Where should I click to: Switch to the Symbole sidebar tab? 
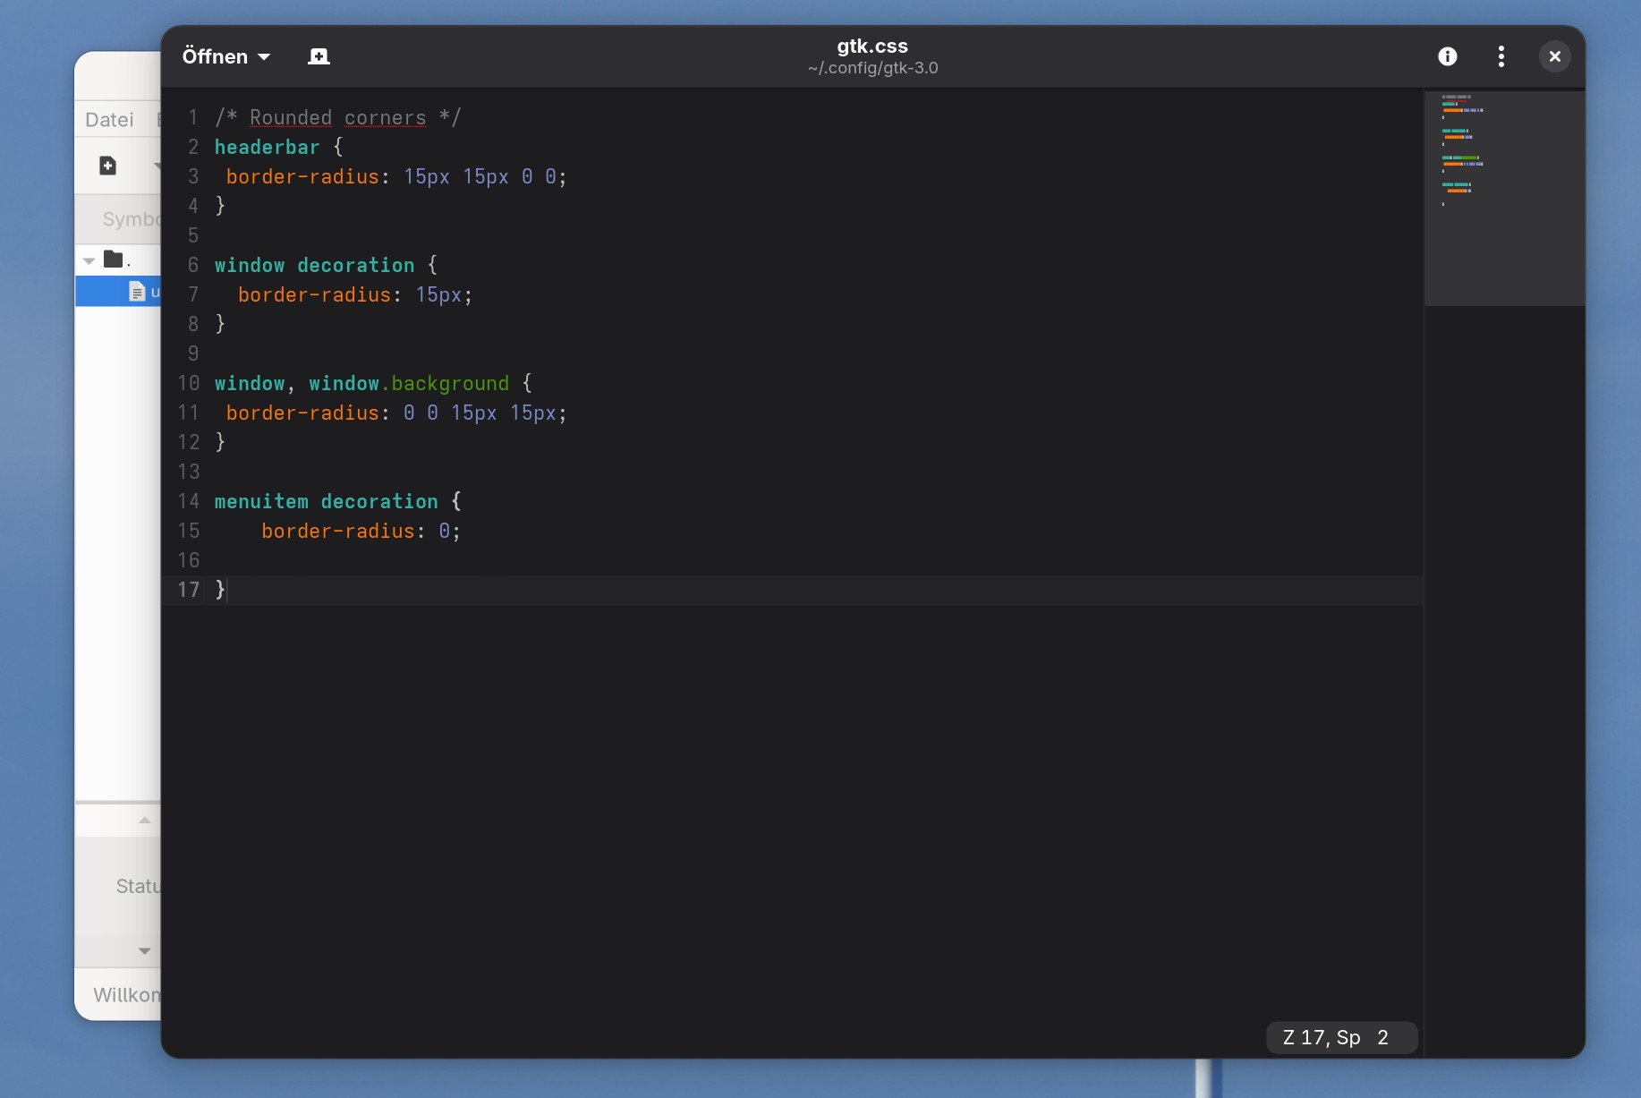130,219
